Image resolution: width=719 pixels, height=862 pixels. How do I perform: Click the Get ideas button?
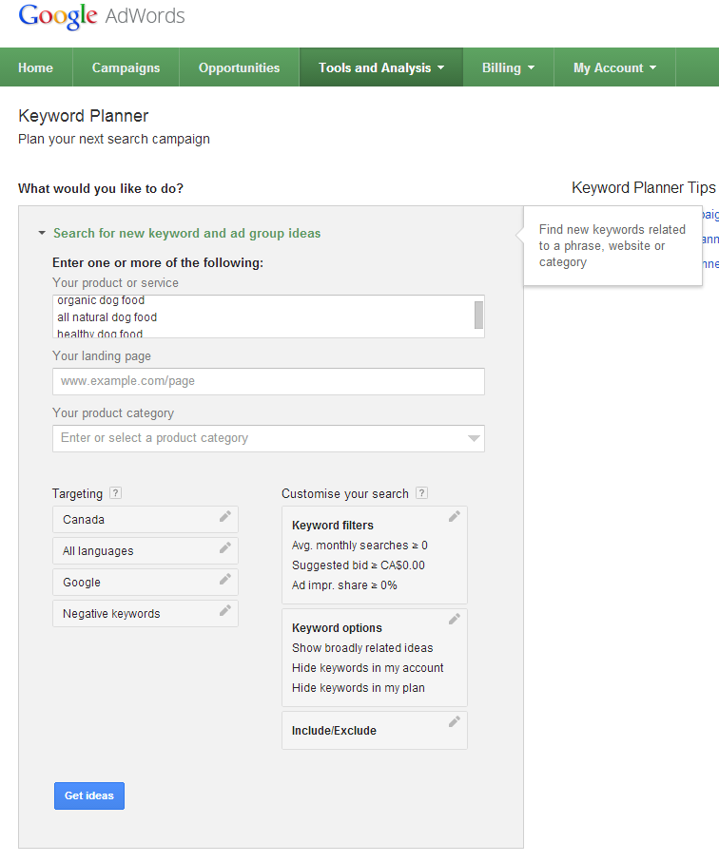click(89, 795)
